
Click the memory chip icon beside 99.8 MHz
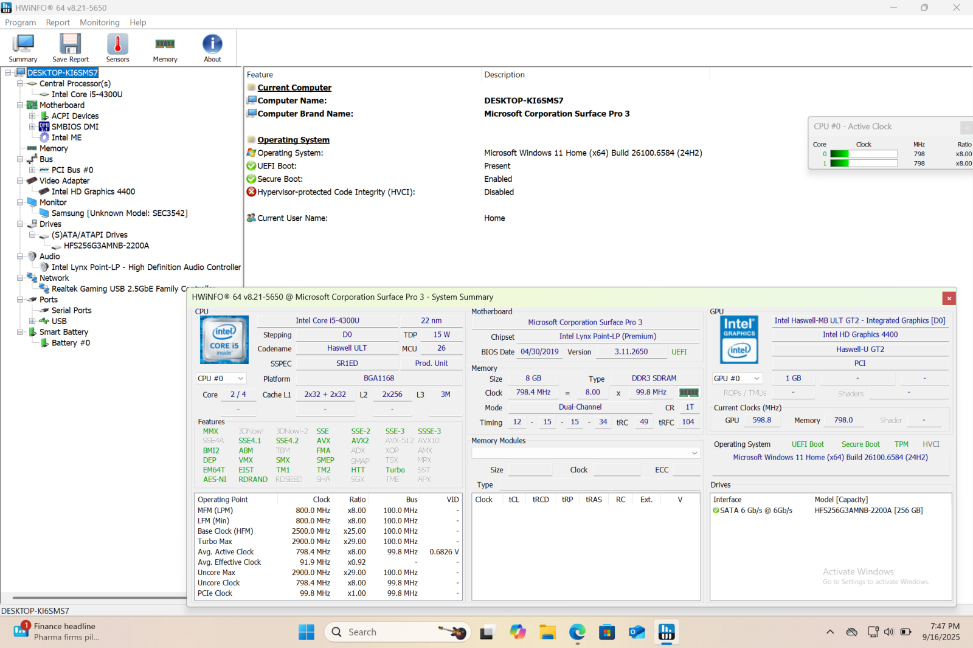688,393
